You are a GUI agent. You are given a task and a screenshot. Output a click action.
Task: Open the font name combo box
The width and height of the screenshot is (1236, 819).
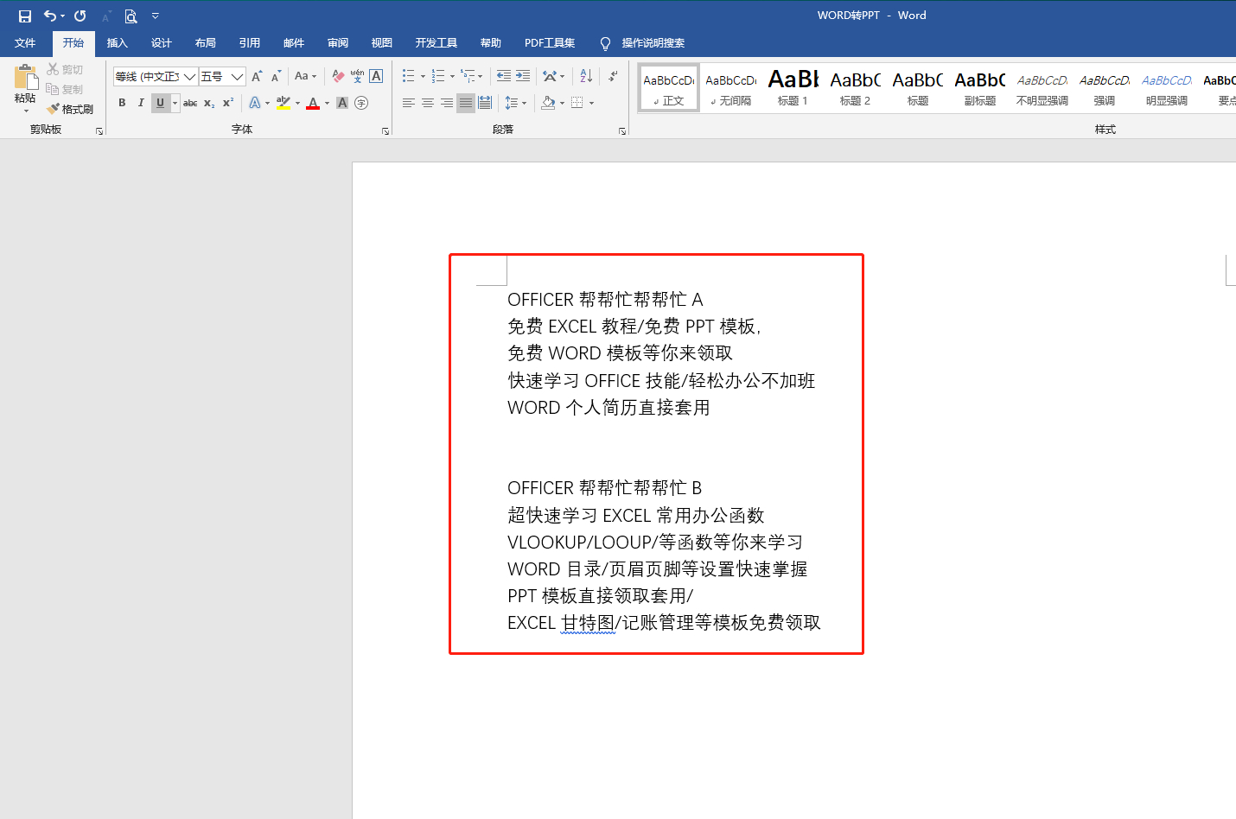(156, 76)
